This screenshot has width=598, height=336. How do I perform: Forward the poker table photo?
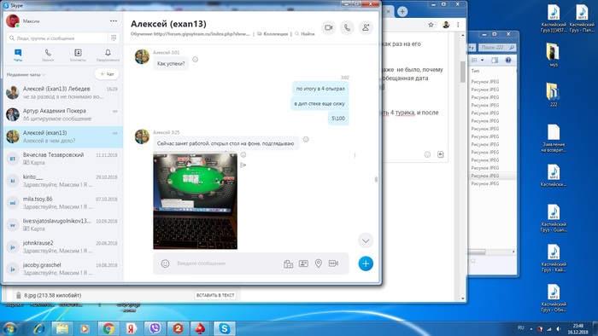point(243,165)
